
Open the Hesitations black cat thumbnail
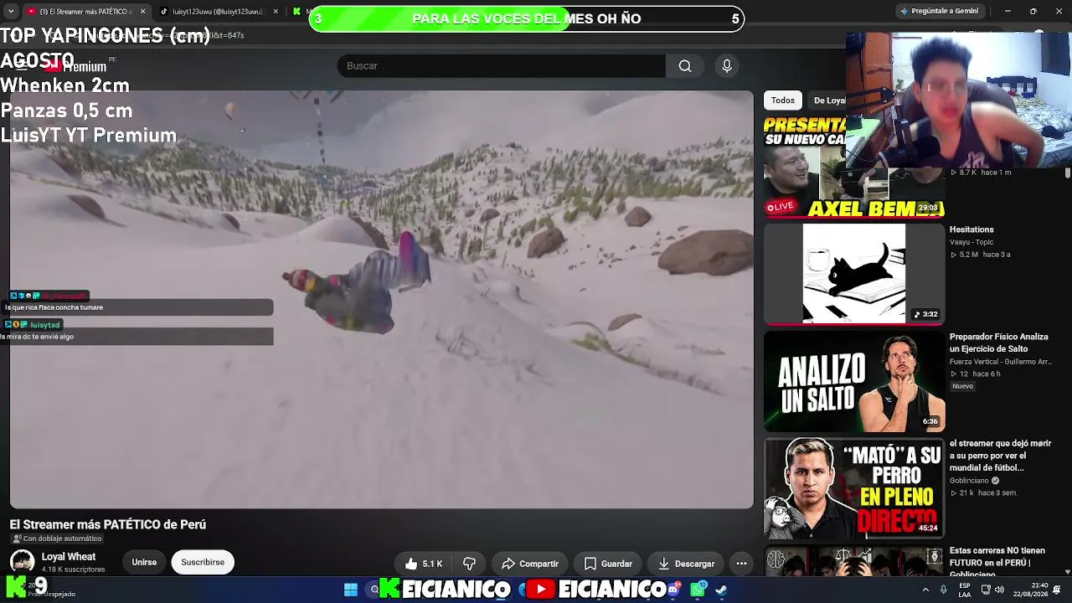(x=853, y=274)
